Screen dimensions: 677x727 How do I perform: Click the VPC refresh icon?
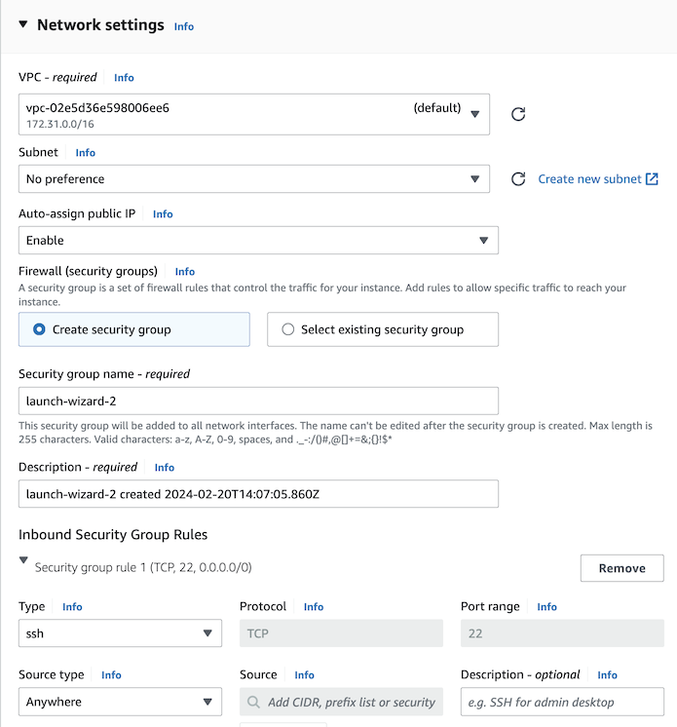pos(518,114)
